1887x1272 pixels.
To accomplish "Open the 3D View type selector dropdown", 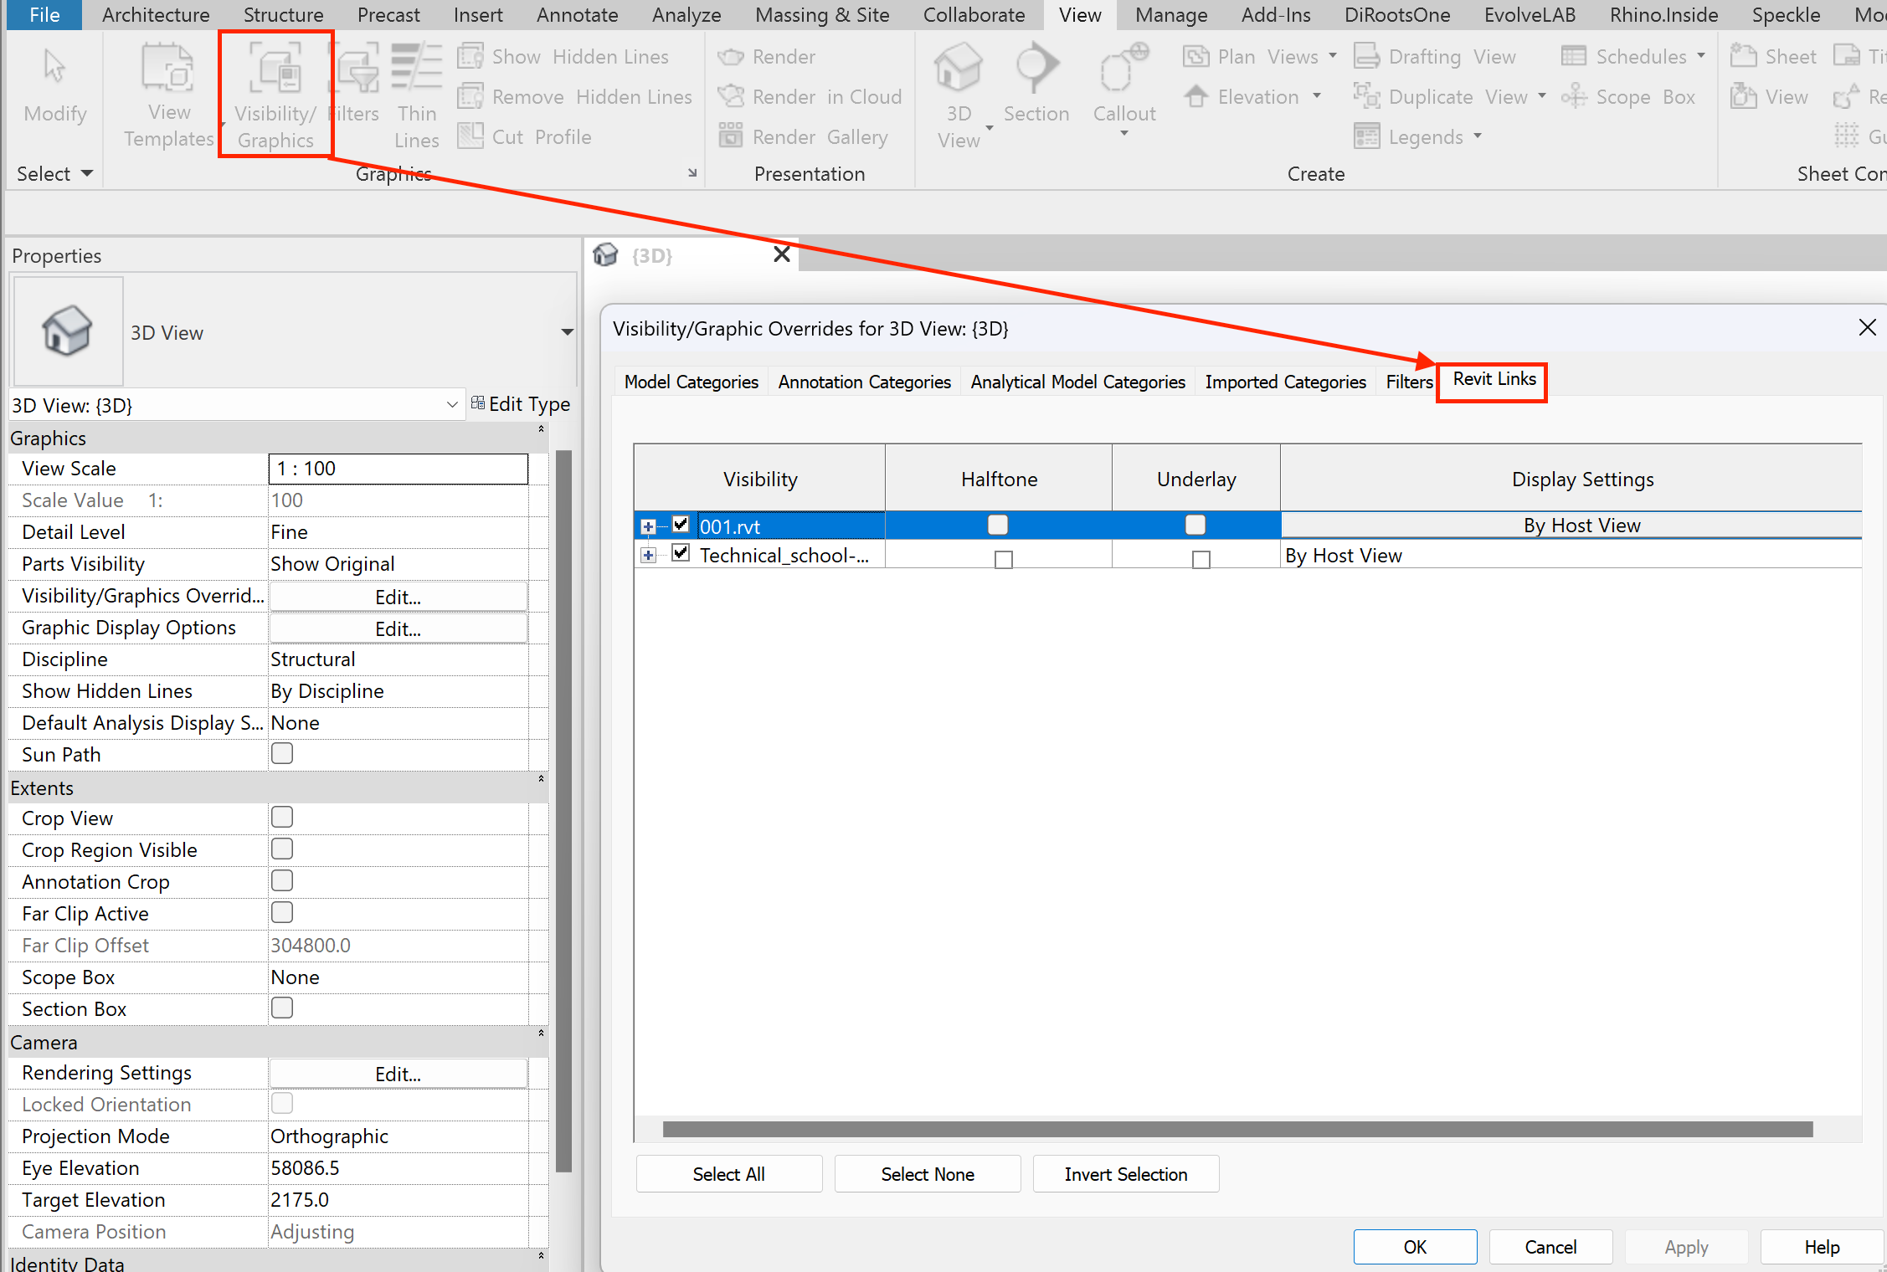I will (x=567, y=332).
